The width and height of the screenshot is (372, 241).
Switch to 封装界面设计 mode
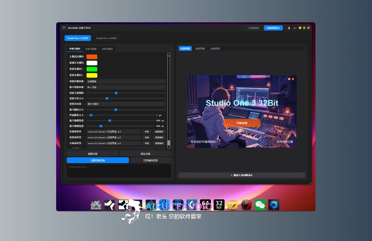pyautogui.click(x=273, y=28)
